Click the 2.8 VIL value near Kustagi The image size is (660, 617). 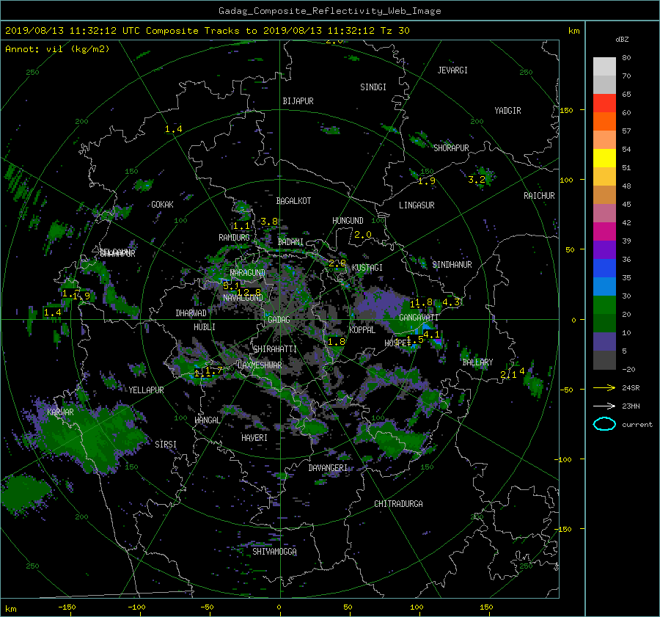(337, 263)
